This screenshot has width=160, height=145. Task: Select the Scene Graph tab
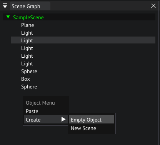pos(30,6)
